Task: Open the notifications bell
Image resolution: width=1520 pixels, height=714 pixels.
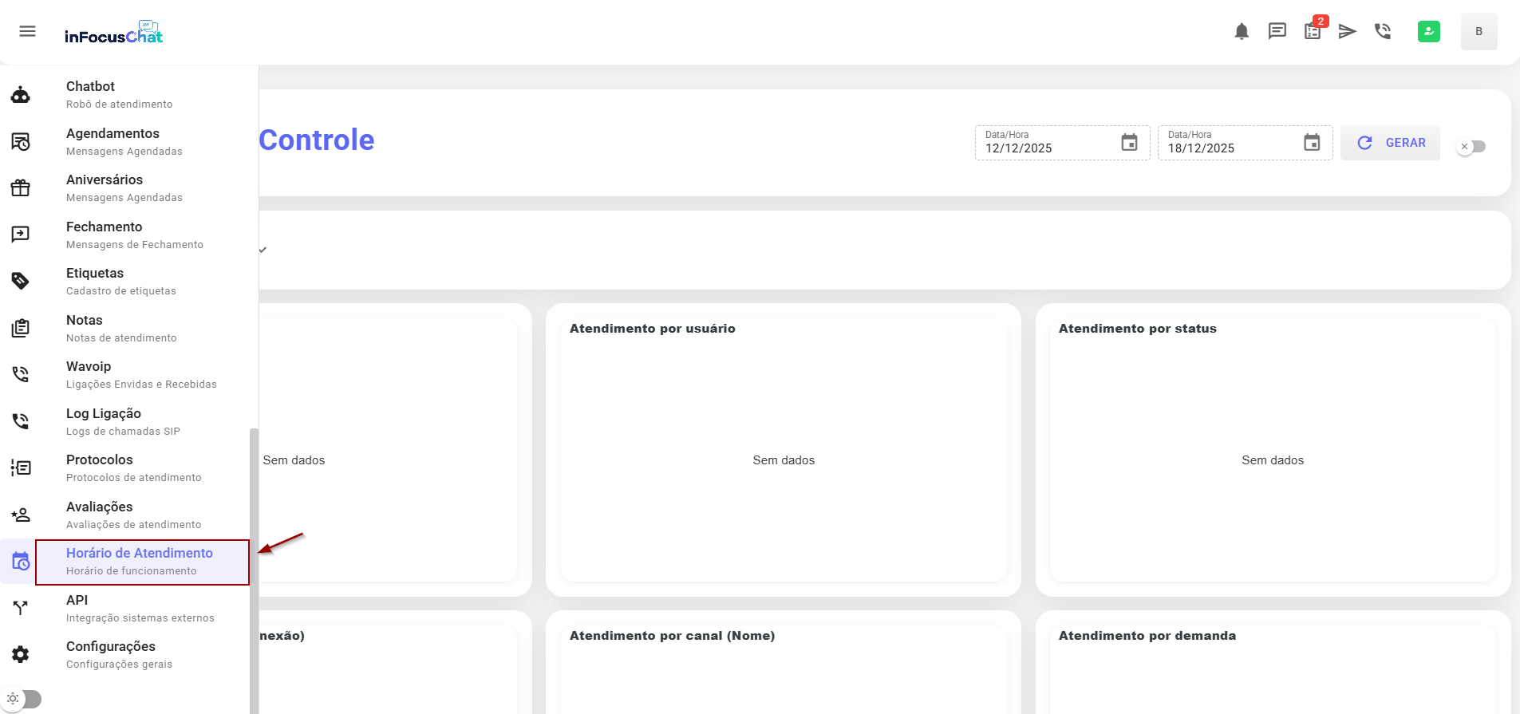Action: [1242, 31]
